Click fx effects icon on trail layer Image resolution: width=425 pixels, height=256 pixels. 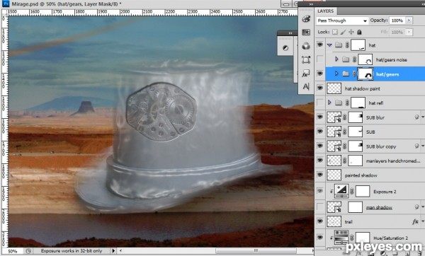415,222
